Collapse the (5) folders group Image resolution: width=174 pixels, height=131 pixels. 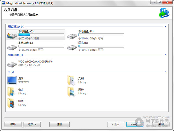click(x=166, y=72)
